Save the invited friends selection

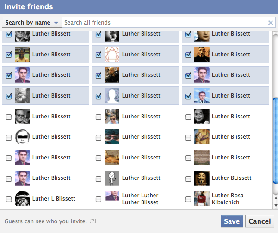coord(232,221)
